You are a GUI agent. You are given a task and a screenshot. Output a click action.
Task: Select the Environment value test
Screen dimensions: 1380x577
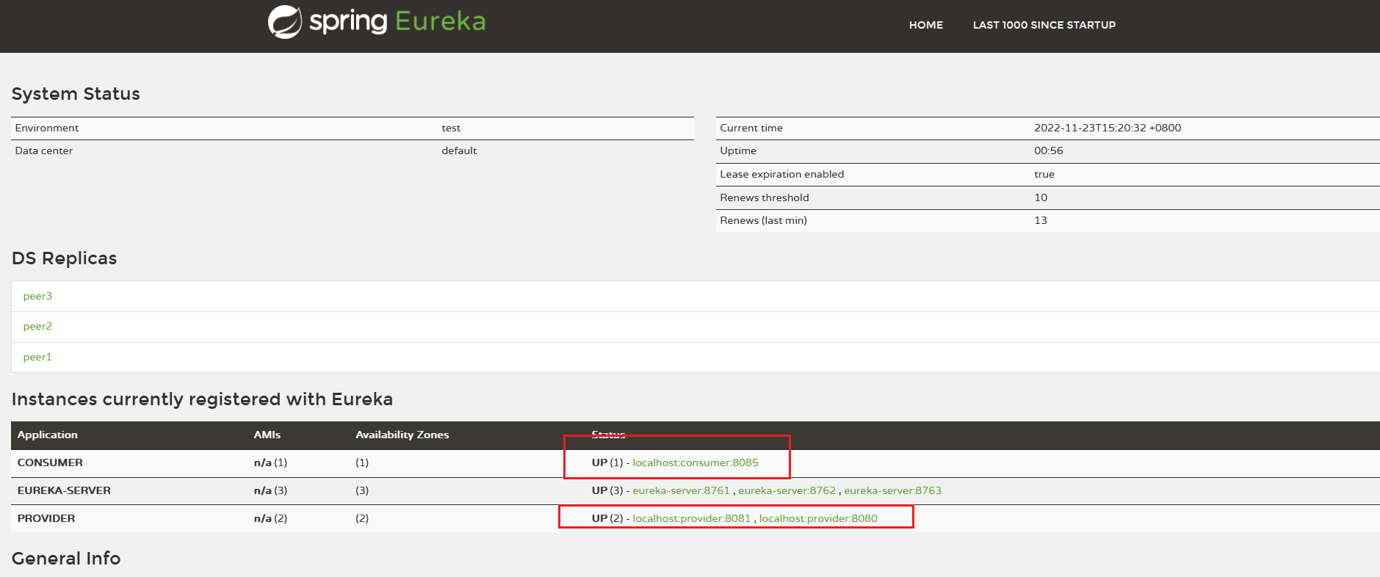(451, 128)
